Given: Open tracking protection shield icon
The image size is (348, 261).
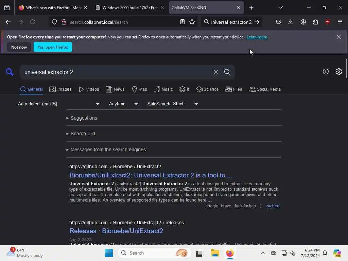Looking at the screenshot, I should [54, 22].
